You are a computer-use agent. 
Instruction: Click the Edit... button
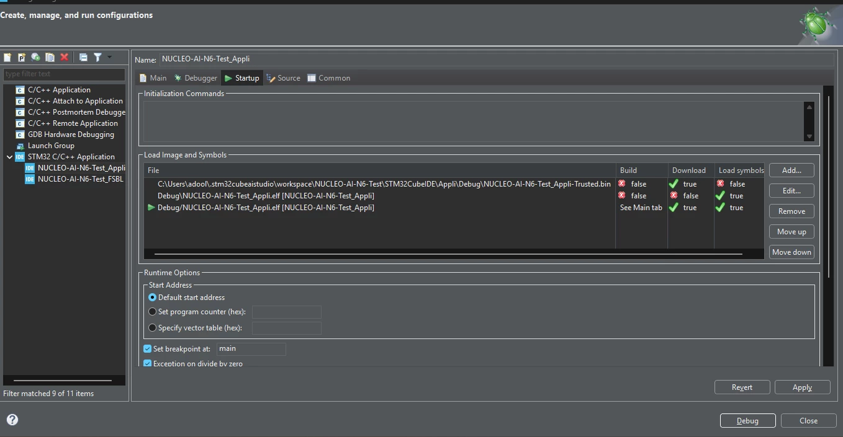click(791, 191)
